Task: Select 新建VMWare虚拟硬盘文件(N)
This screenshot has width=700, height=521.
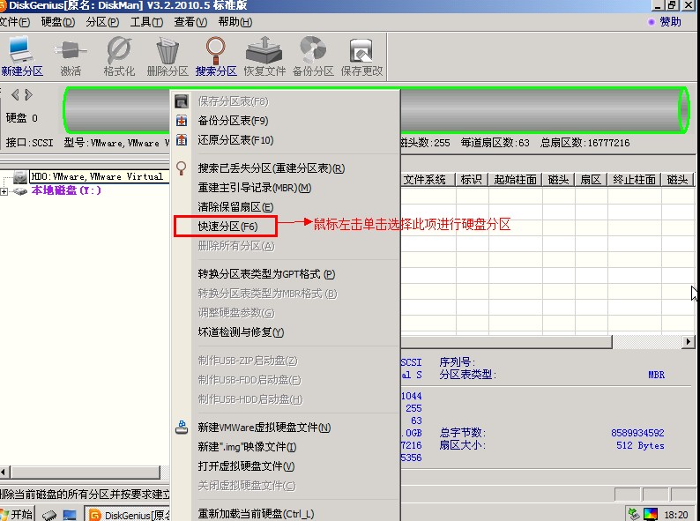Action: point(286,428)
